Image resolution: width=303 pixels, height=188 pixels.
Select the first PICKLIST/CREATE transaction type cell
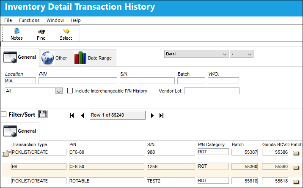coord(39,152)
